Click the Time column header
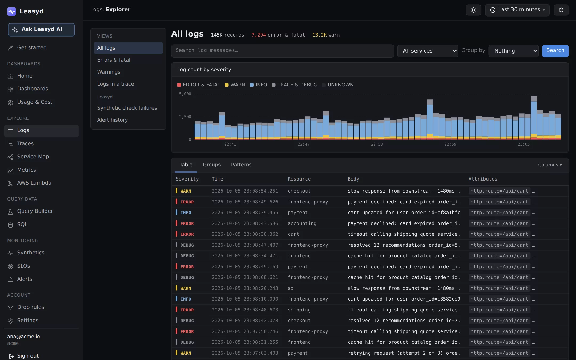This screenshot has width=576, height=360. tap(217, 179)
